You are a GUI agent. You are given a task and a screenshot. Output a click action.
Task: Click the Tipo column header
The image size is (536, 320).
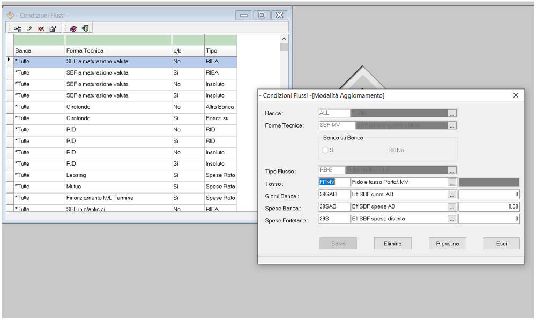220,51
